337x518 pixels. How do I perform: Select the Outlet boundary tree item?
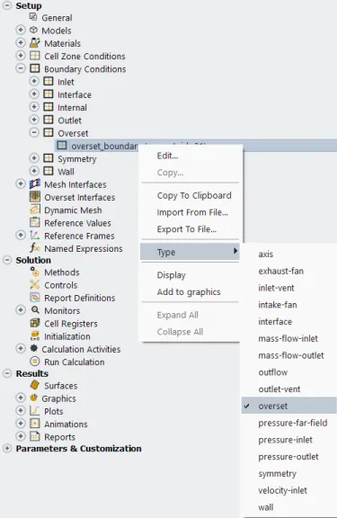[69, 121]
